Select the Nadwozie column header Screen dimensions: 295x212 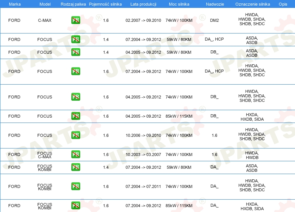214,4
